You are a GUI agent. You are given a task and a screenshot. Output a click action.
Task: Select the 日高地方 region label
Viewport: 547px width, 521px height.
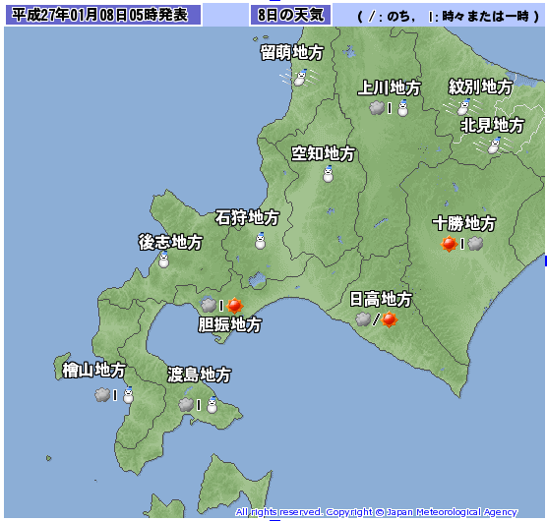click(381, 300)
